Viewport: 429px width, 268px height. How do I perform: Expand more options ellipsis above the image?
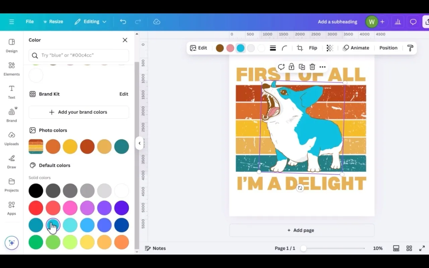pyautogui.click(x=322, y=67)
